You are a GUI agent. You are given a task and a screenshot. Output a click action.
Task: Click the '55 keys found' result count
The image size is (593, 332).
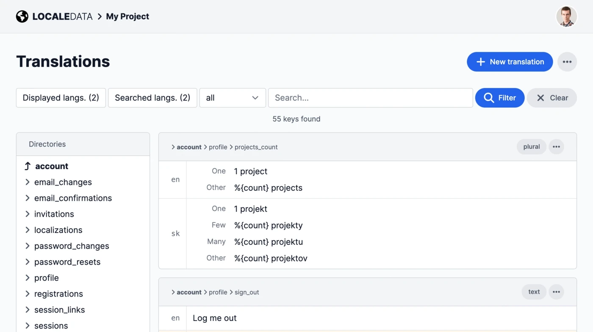click(x=296, y=119)
